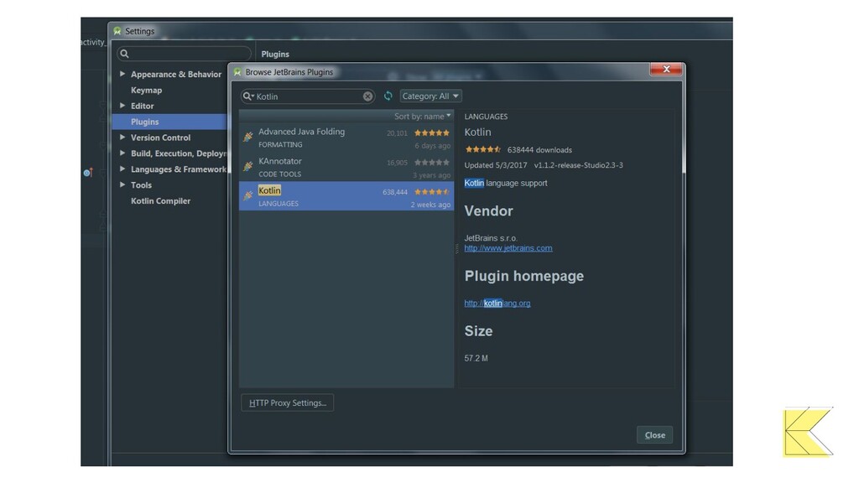Expand Build, Execution, Deployment node
This screenshot has width=859, height=483.
pyautogui.click(x=122, y=153)
